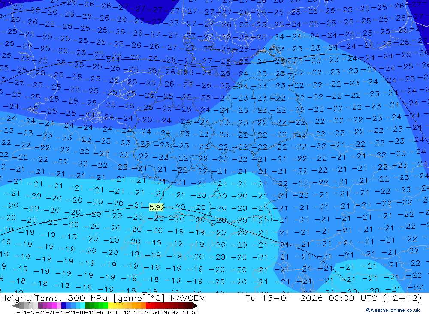Screen dimensions: 429x314
Task: Click the [°C] unit label
Action: [x=156, y=298]
